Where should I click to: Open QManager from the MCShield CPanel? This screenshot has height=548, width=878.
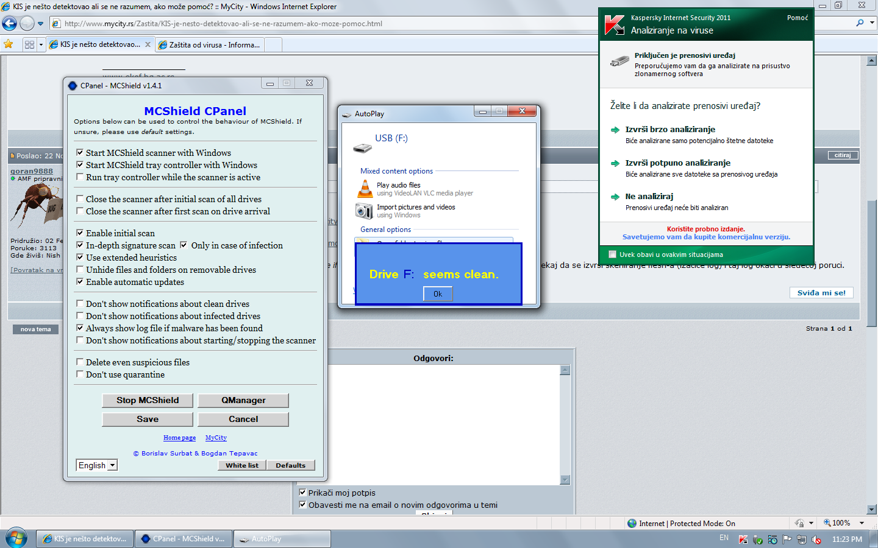coord(243,400)
